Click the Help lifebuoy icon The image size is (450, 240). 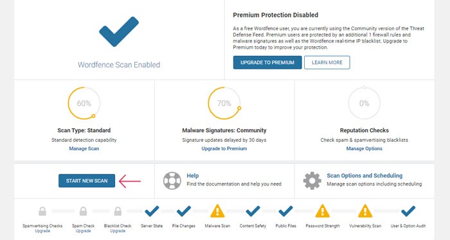[x=172, y=181]
